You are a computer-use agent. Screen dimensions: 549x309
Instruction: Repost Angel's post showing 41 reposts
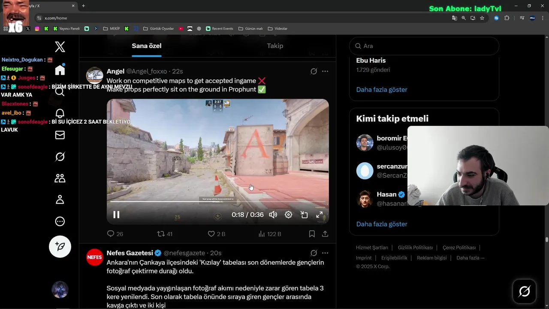click(x=165, y=234)
